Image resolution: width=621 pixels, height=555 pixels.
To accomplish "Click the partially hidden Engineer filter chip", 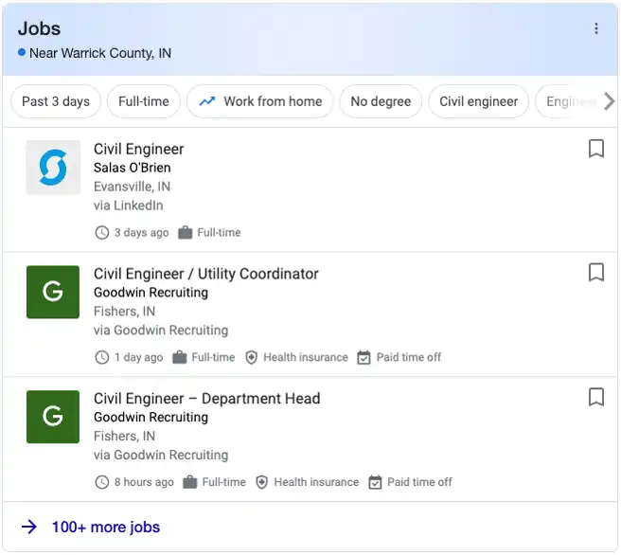I will (x=570, y=101).
